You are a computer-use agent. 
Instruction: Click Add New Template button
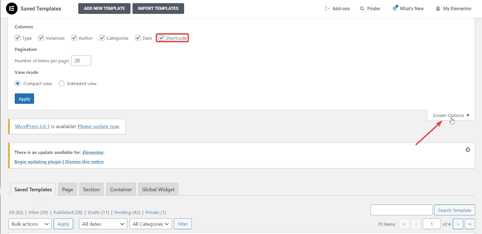click(x=104, y=8)
